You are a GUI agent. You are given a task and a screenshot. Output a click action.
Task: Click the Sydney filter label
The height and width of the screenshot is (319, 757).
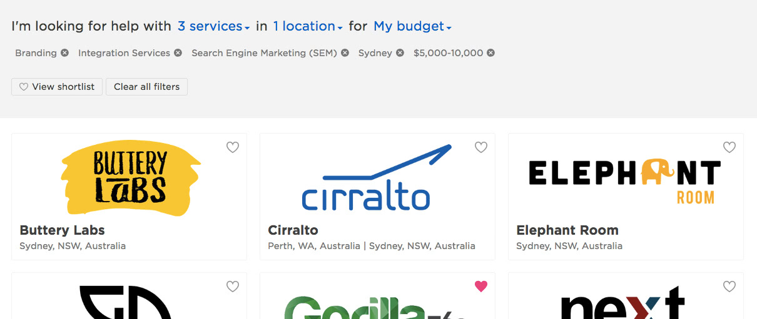[x=375, y=53]
